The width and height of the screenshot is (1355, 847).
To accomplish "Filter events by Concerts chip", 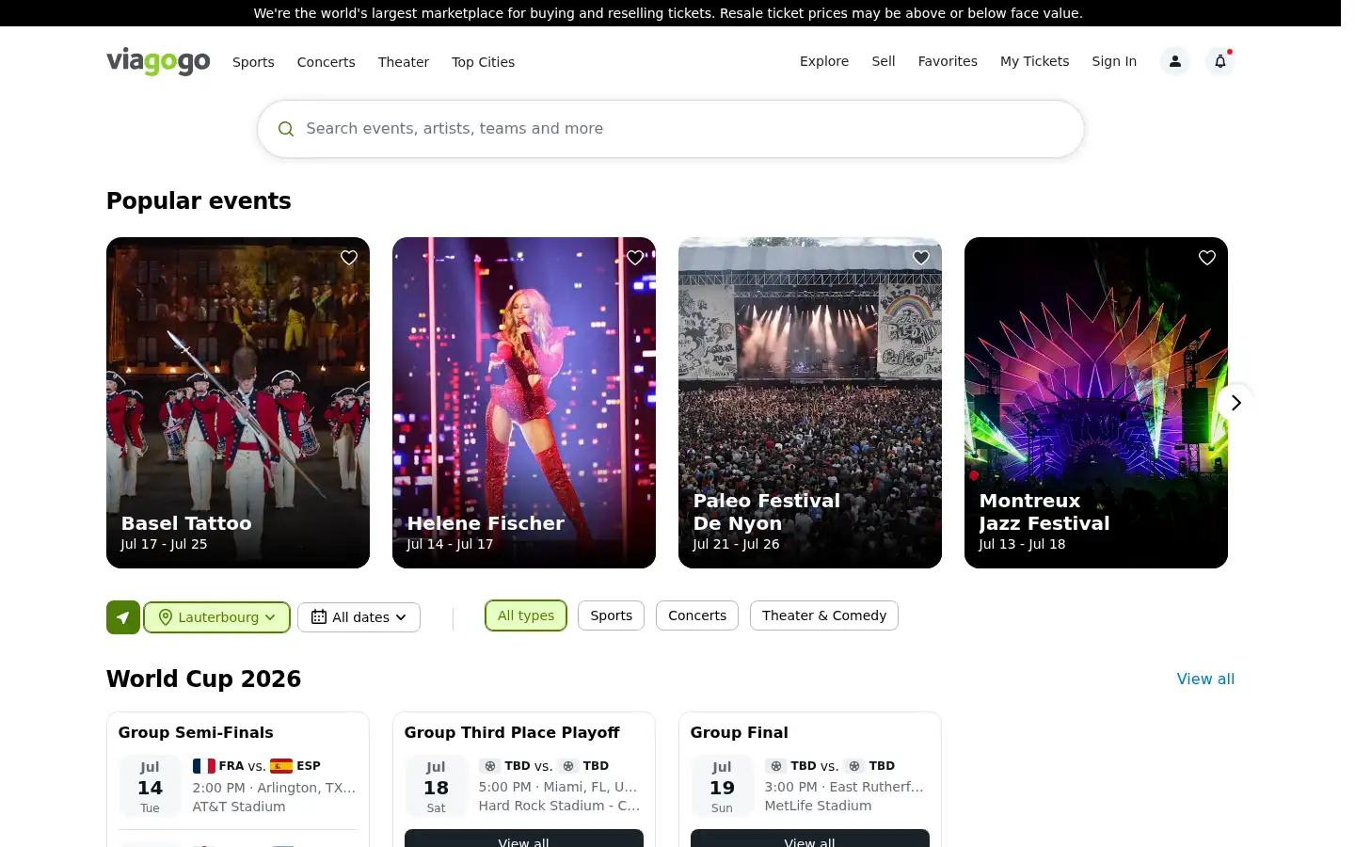I will pos(697,615).
